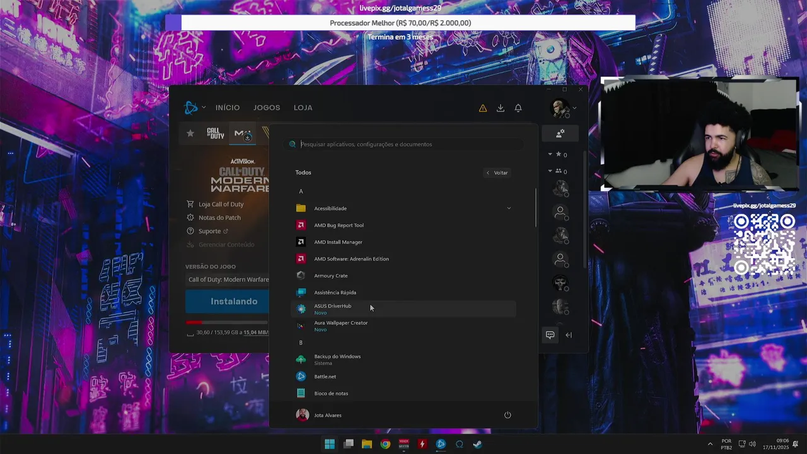
Task: Launch Assistência Rápida
Action: [x=403, y=293]
